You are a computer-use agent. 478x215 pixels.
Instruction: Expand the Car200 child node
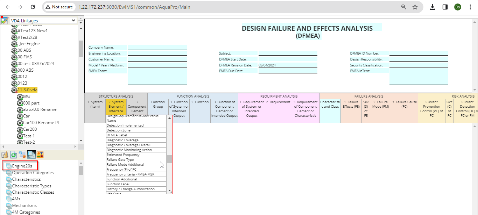(20, 129)
